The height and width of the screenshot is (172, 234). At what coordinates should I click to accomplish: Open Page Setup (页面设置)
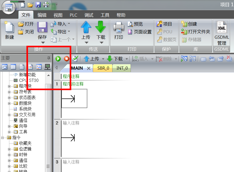(139, 32)
